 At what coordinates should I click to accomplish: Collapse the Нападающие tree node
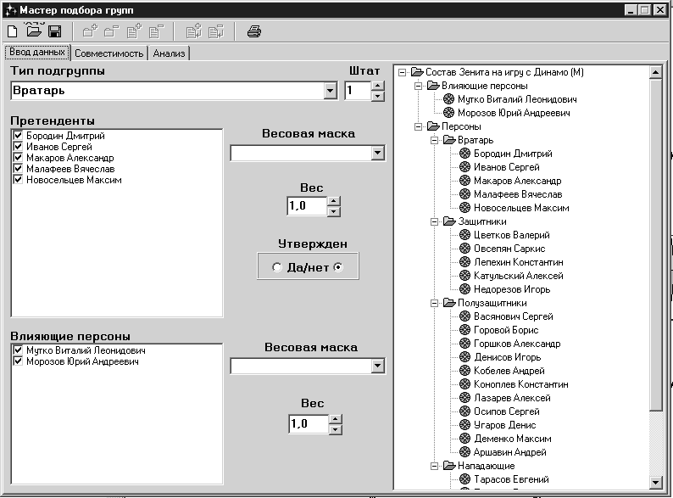(x=434, y=466)
